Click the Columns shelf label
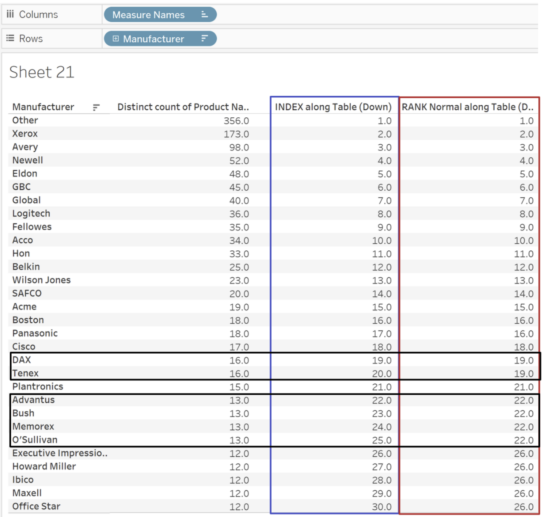Viewport: 544px width, 517px height. tap(39, 15)
